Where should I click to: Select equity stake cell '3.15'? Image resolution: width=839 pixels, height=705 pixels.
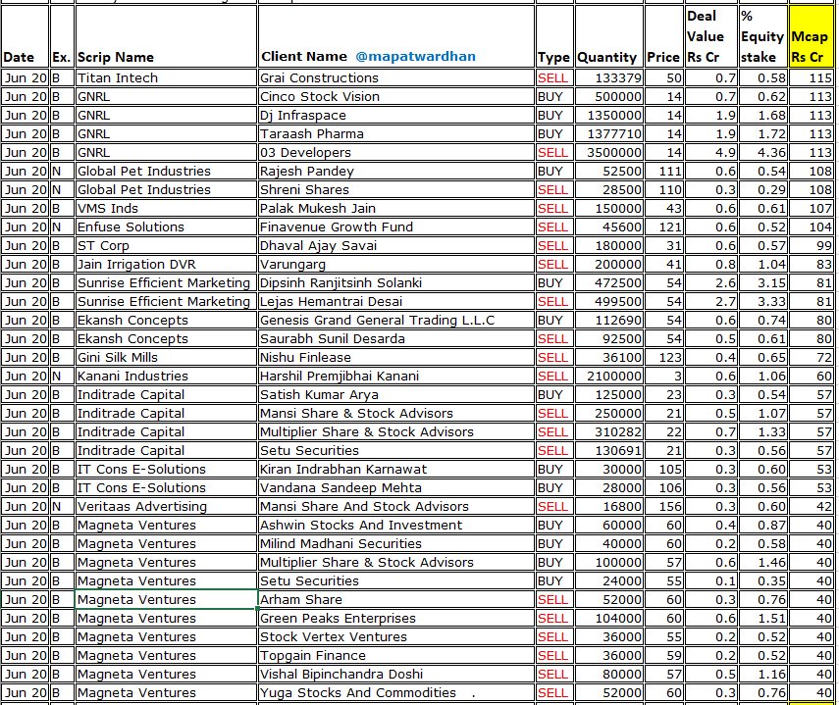pyautogui.click(x=763, y=283)
